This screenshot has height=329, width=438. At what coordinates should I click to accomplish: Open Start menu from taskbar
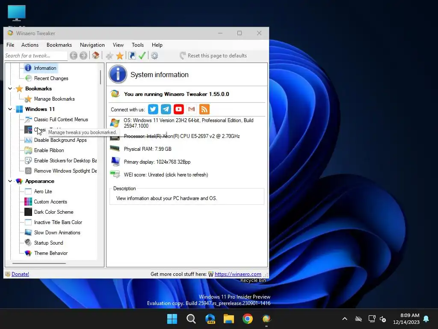172,319
